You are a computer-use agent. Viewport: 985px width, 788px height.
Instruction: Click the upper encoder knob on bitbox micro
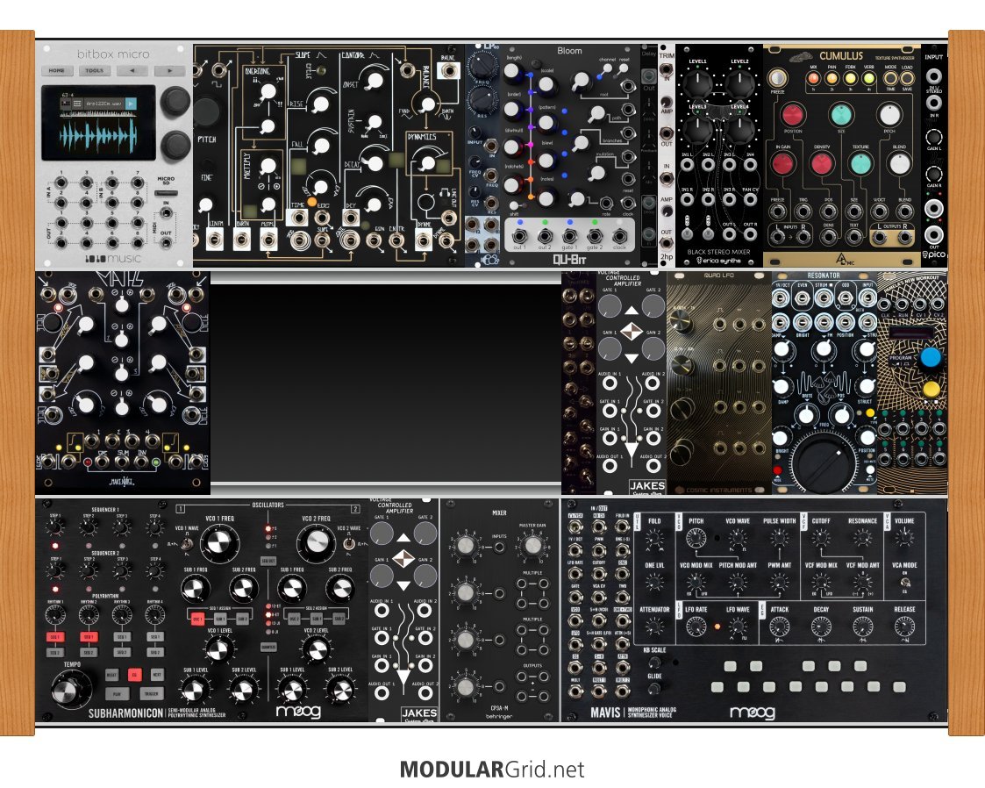pyautogui.click(x=175, y=101)
